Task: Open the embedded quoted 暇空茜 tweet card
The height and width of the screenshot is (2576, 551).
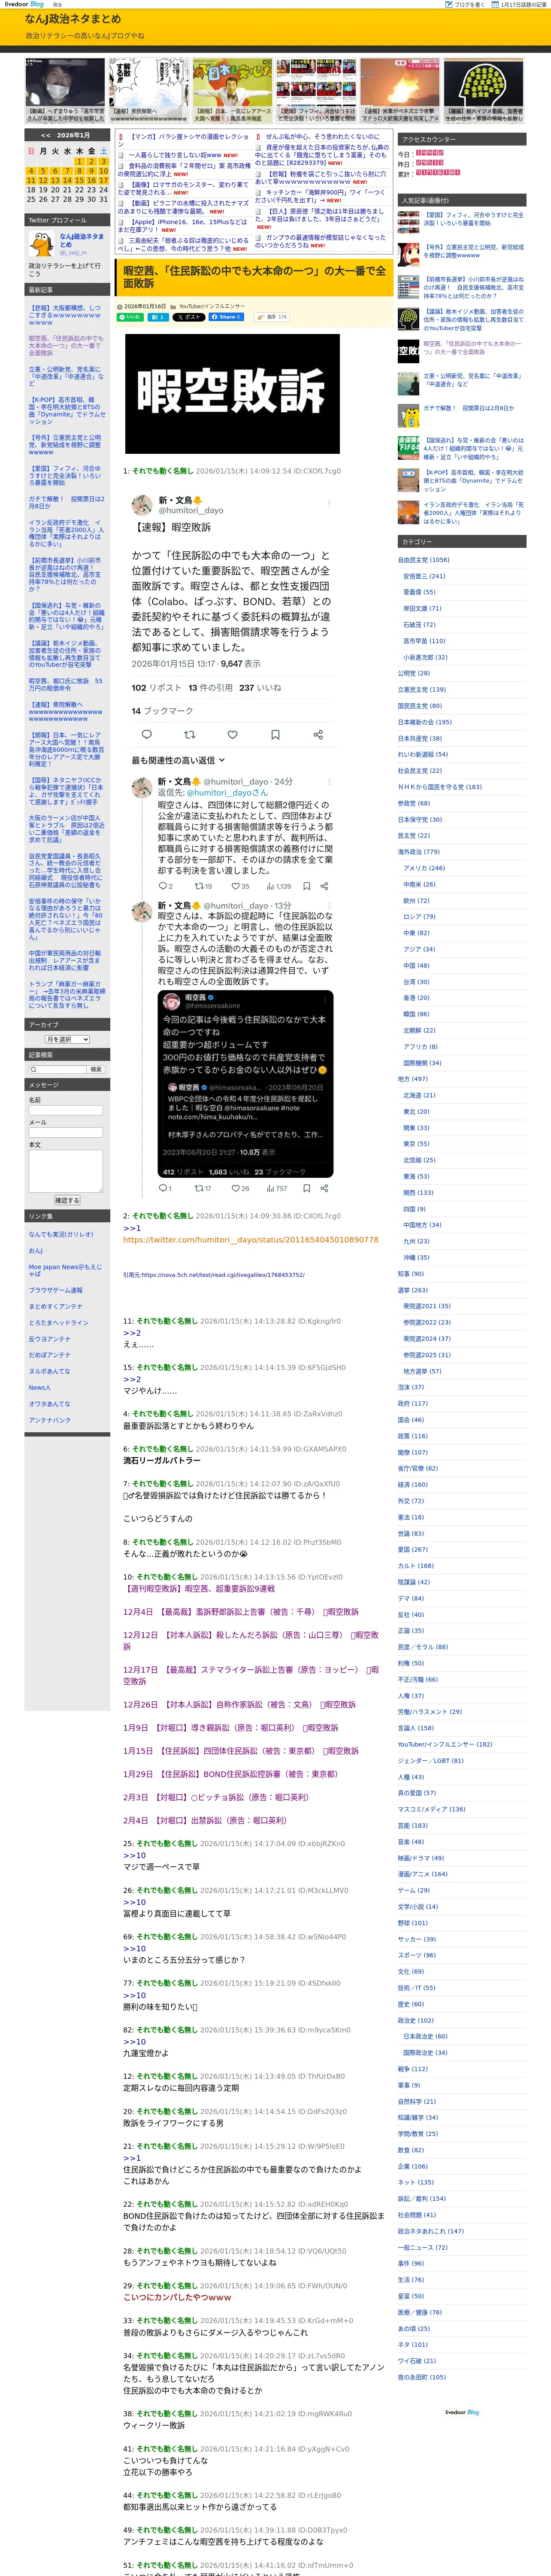Action: (x=245, y=1084)
